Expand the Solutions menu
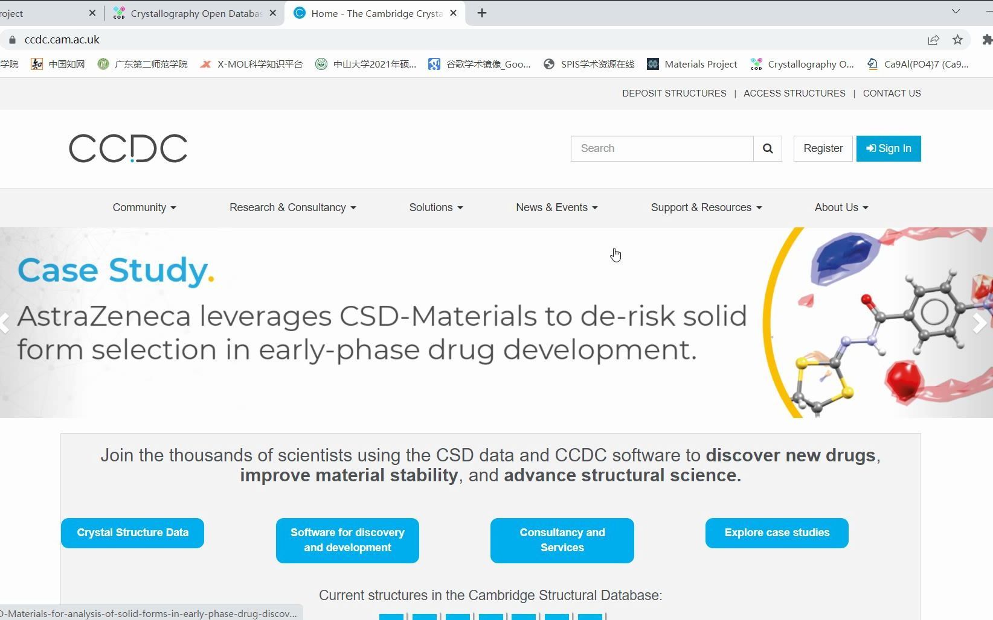The image size is (993, 620). [x=436, y=207]
